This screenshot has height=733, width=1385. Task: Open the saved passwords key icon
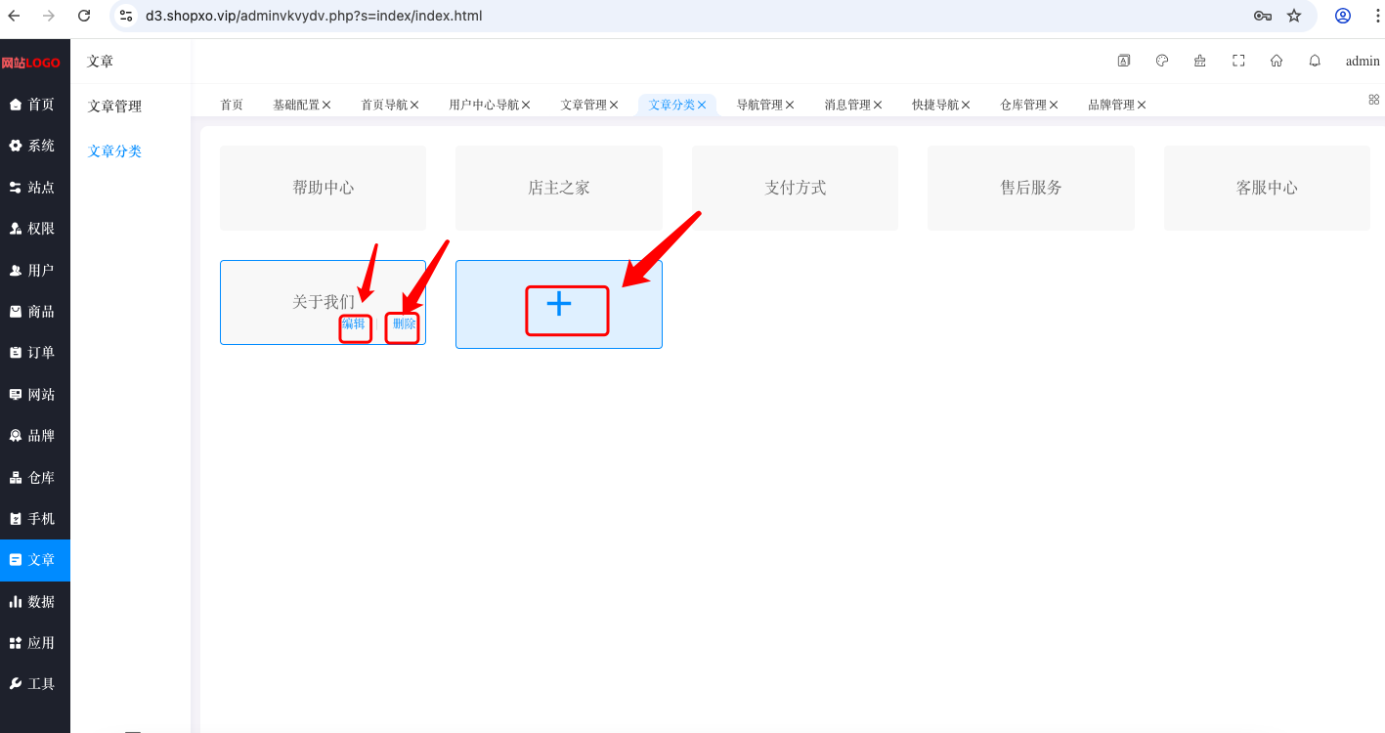(1263, 16)
